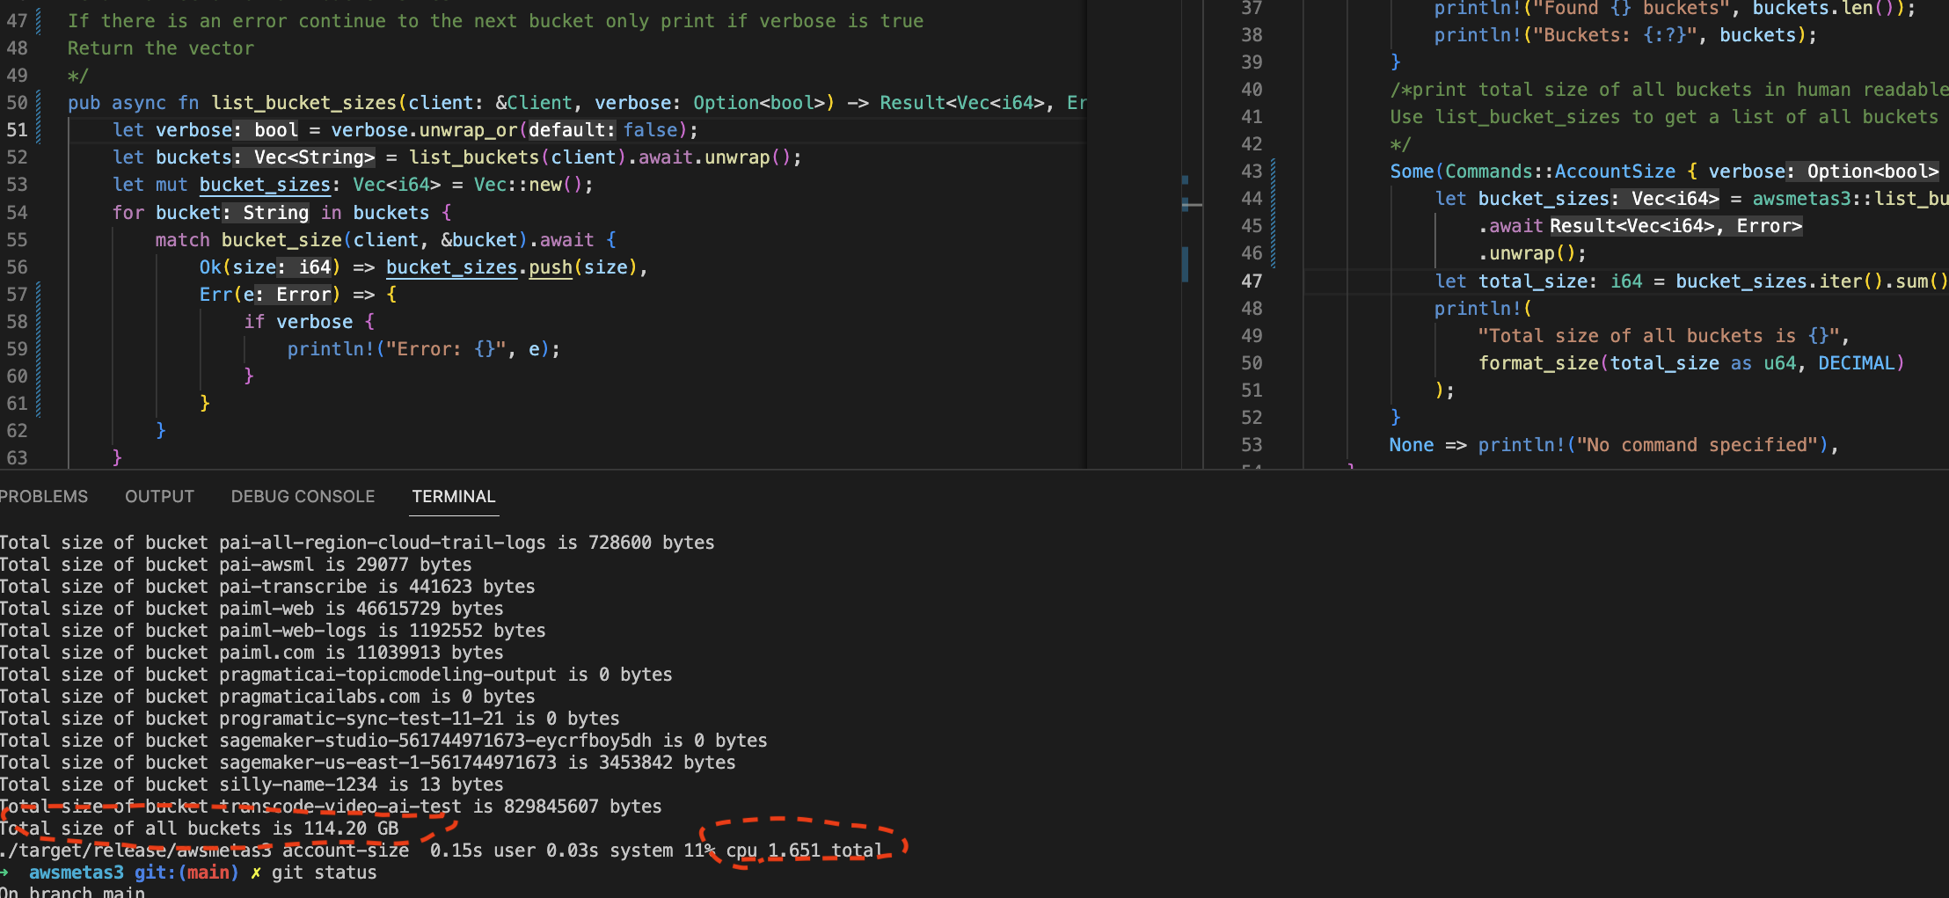The width and height of the screenshot is (1949, 898).
Task: Click terminal line for sagemaker-studio bucket
Action: [x=383, y=741]
